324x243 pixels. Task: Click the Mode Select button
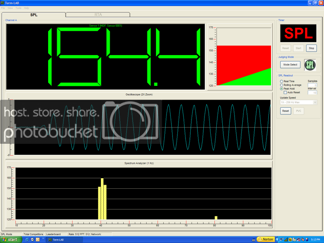[290, 65]
